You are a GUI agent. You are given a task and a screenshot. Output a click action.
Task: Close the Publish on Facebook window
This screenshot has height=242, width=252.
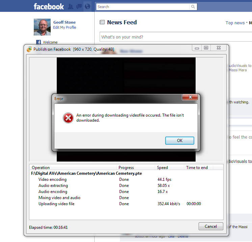coord(219,48)
